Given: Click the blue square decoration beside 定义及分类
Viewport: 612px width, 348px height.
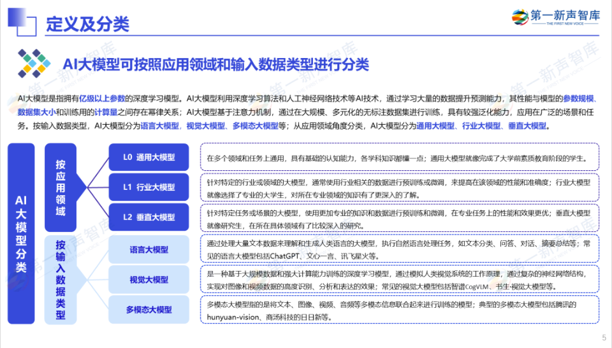Looking at the screenshot, I should (x=22, y=22).
